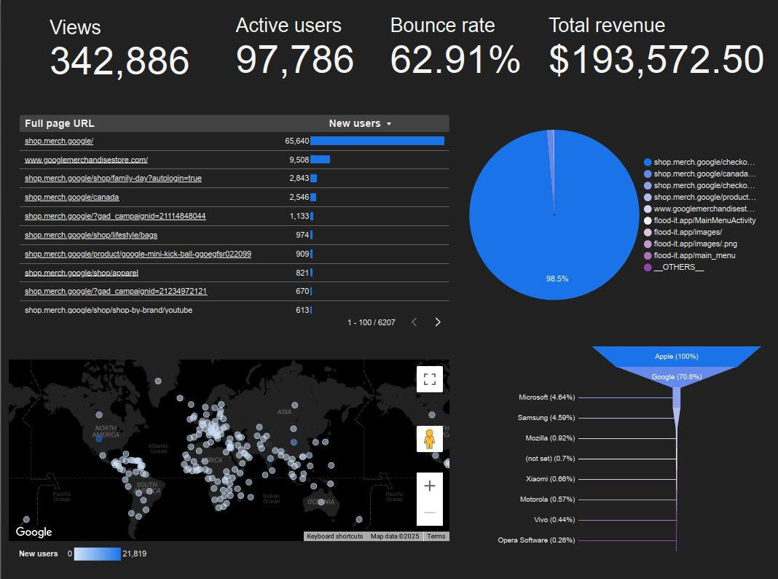Open www.googlemerchandisestore.com/ link
Viewport: 778px width, 579px height.
87,160
